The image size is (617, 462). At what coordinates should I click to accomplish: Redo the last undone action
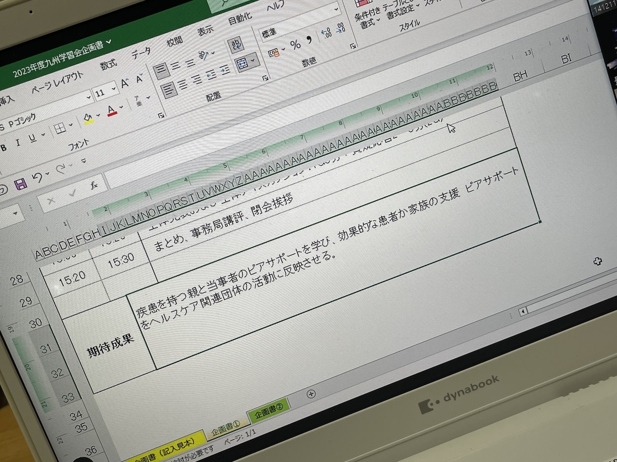pos(61,170)
